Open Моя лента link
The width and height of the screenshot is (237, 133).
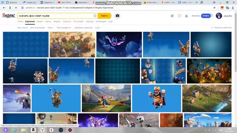coord(23,28)
